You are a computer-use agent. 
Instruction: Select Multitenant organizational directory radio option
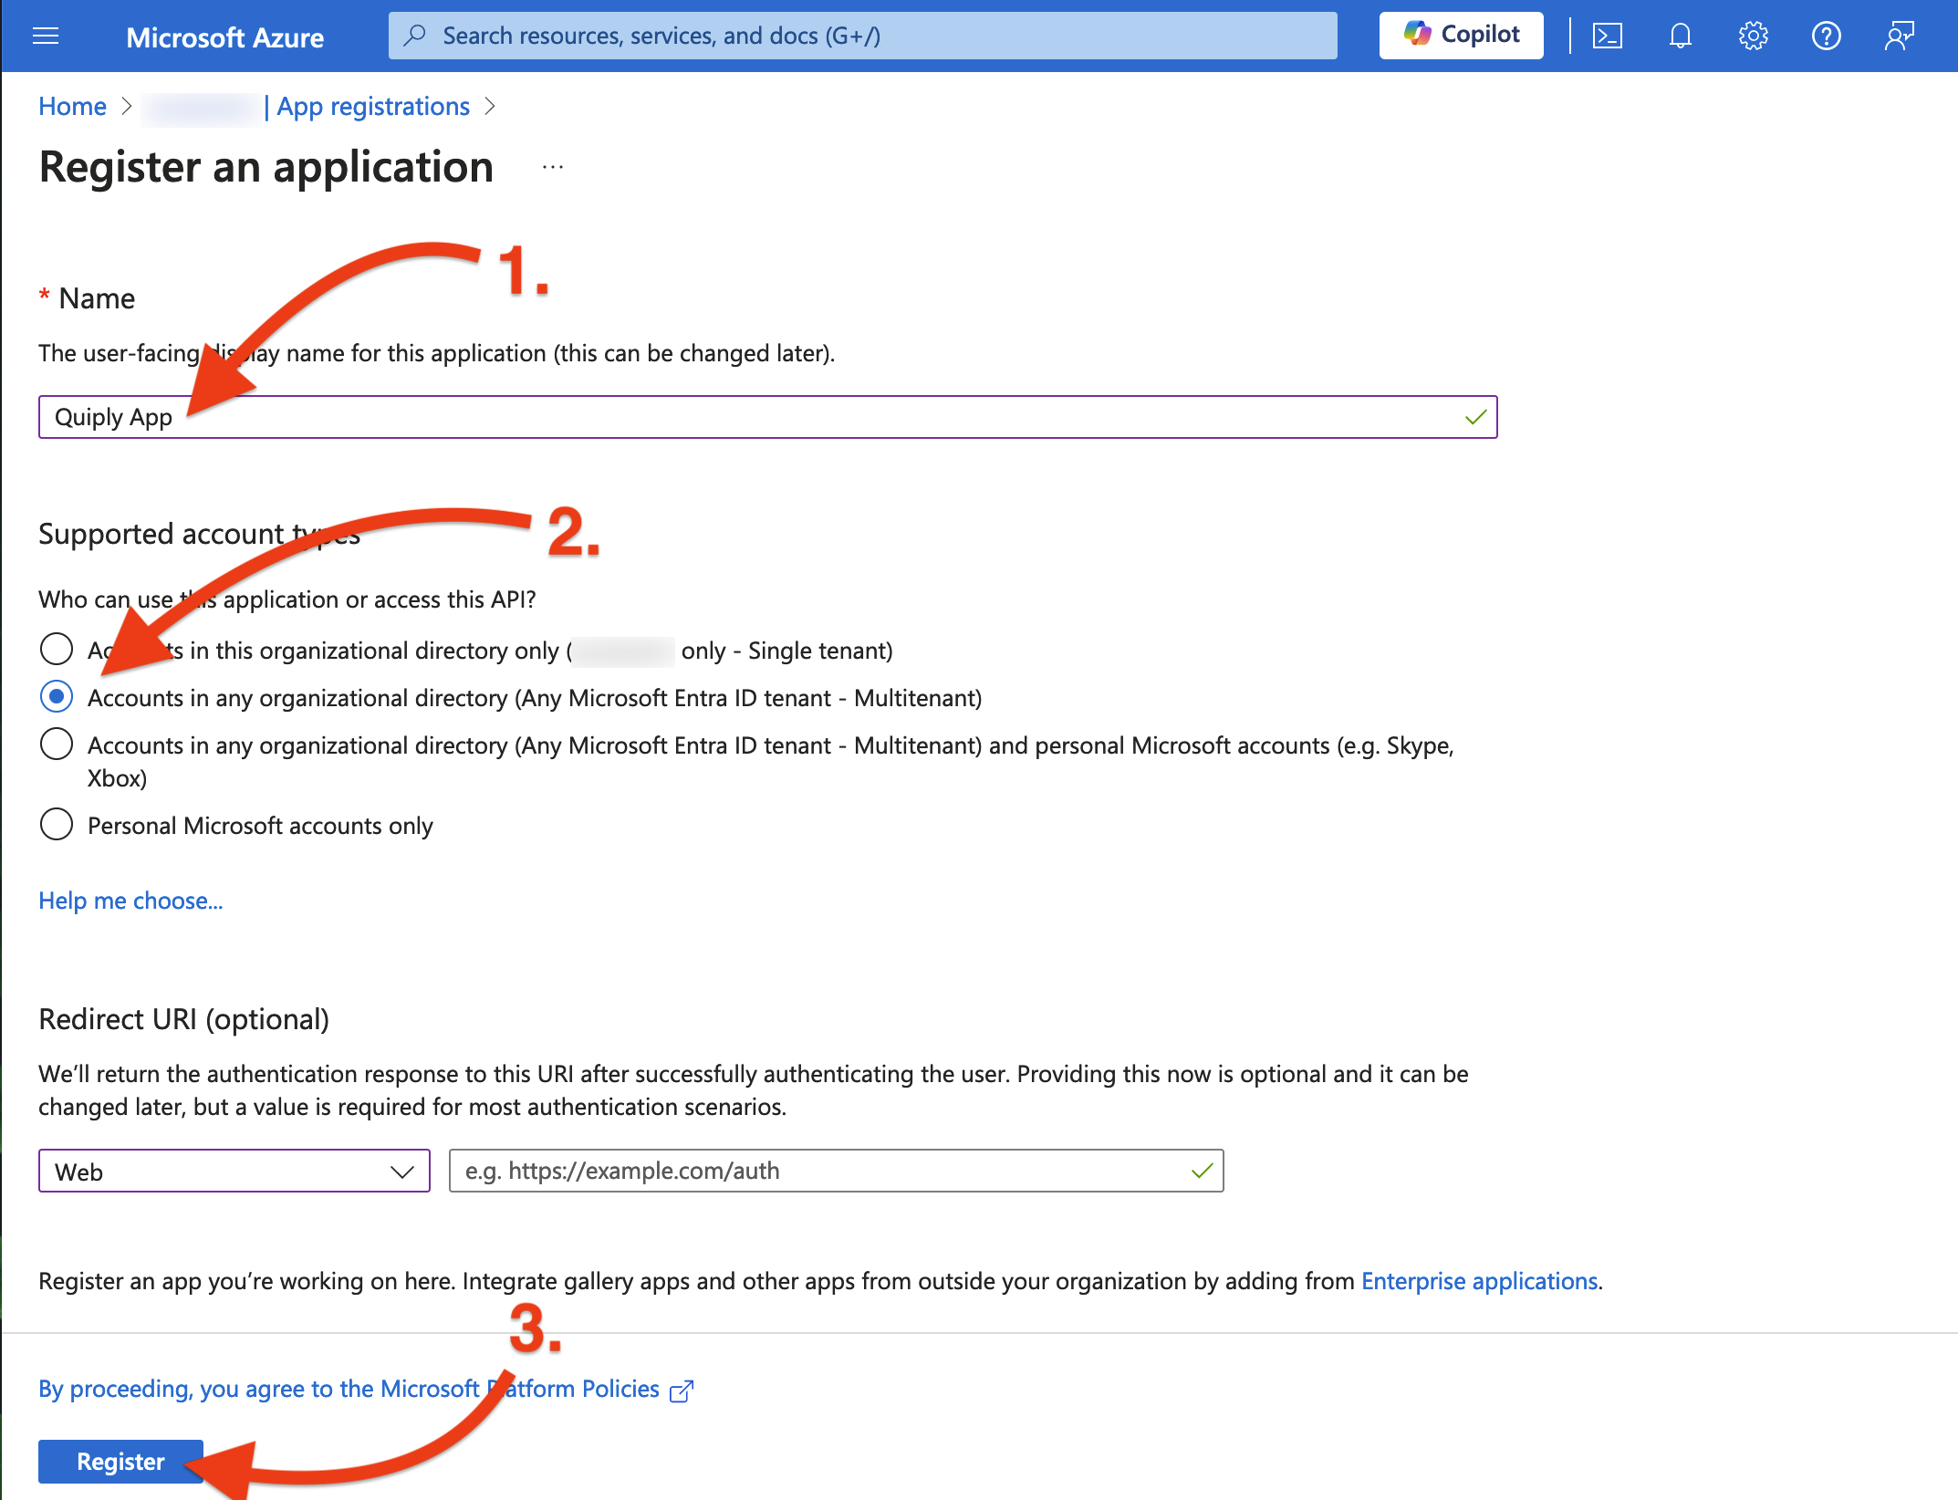click(x=57, y=697)
